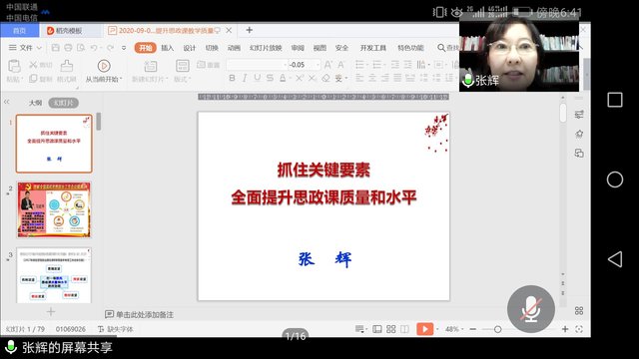The height and width of the screenshot is (359, 639).
Task: Click the zoom in plus button
Action: (565, 329)
